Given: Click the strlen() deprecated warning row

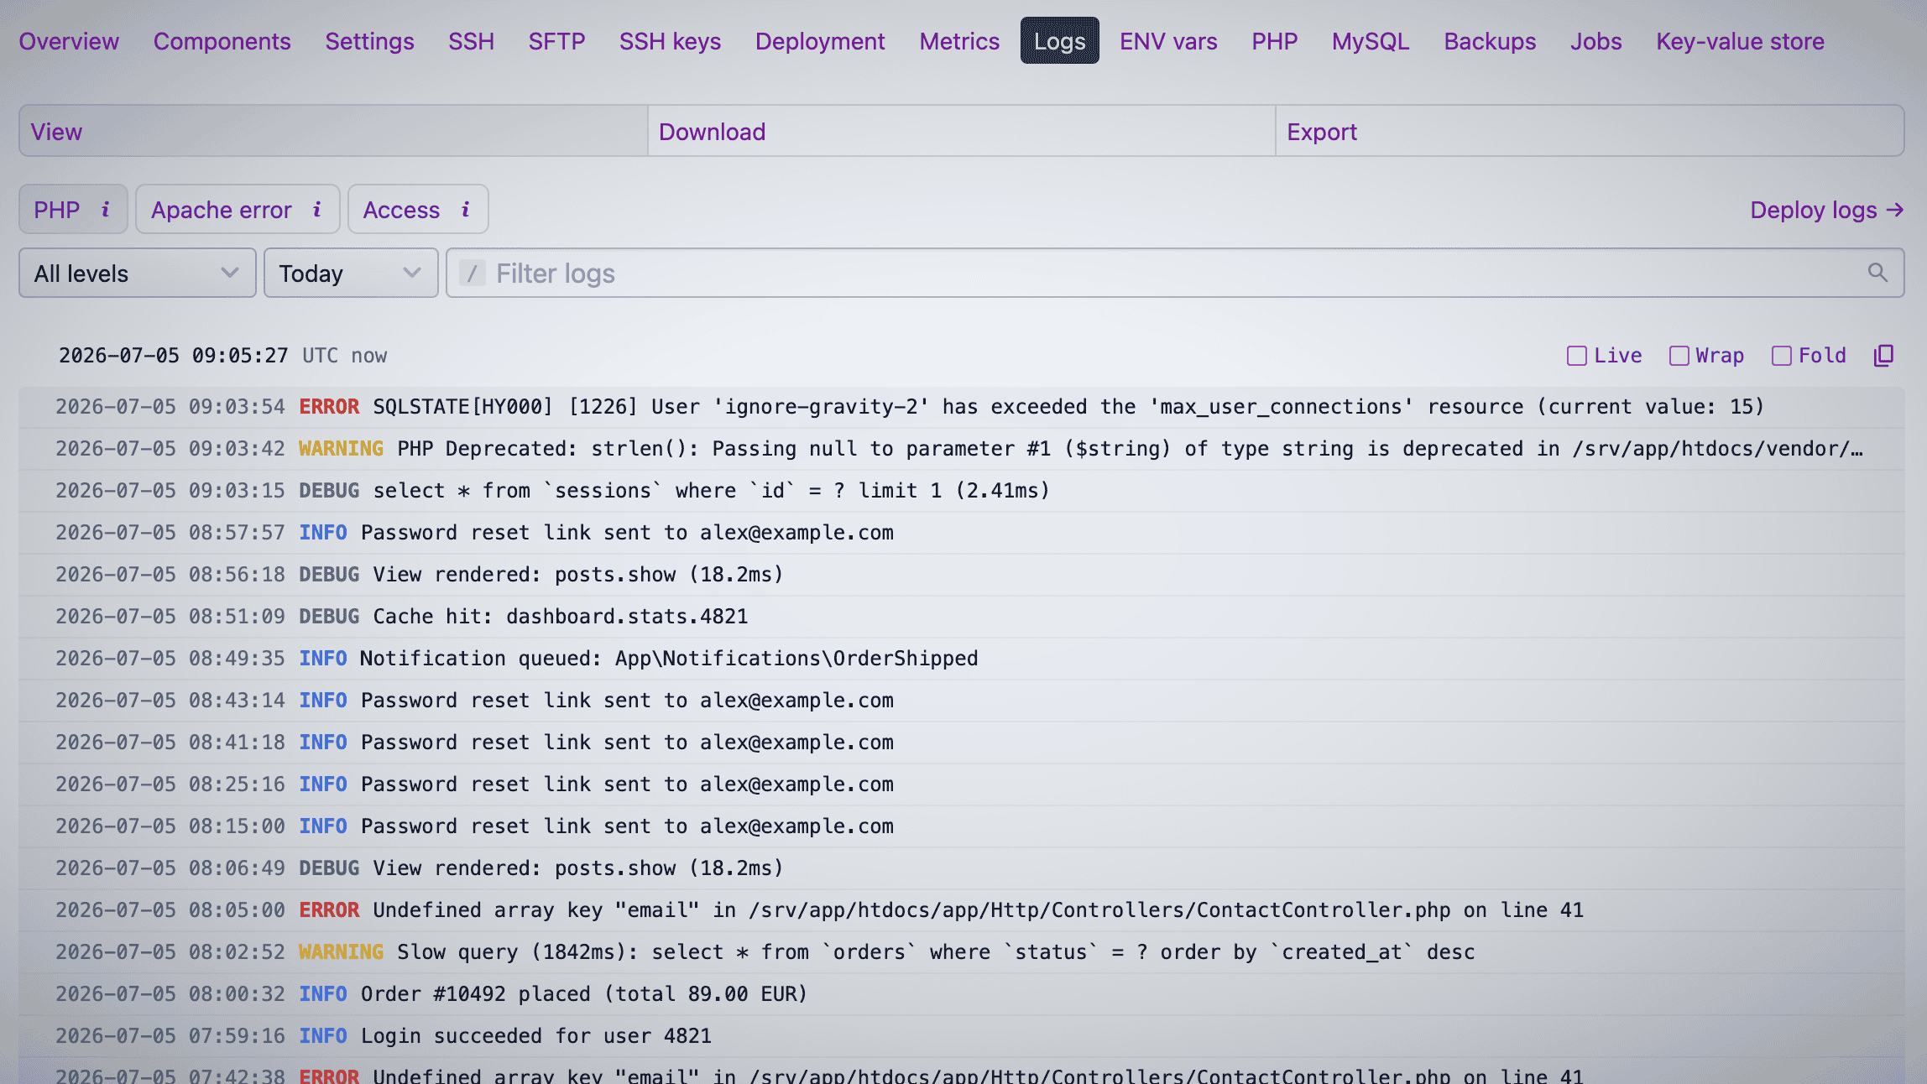Looking at the screenshot, I should pyautogui.click(x=962, y=449).
